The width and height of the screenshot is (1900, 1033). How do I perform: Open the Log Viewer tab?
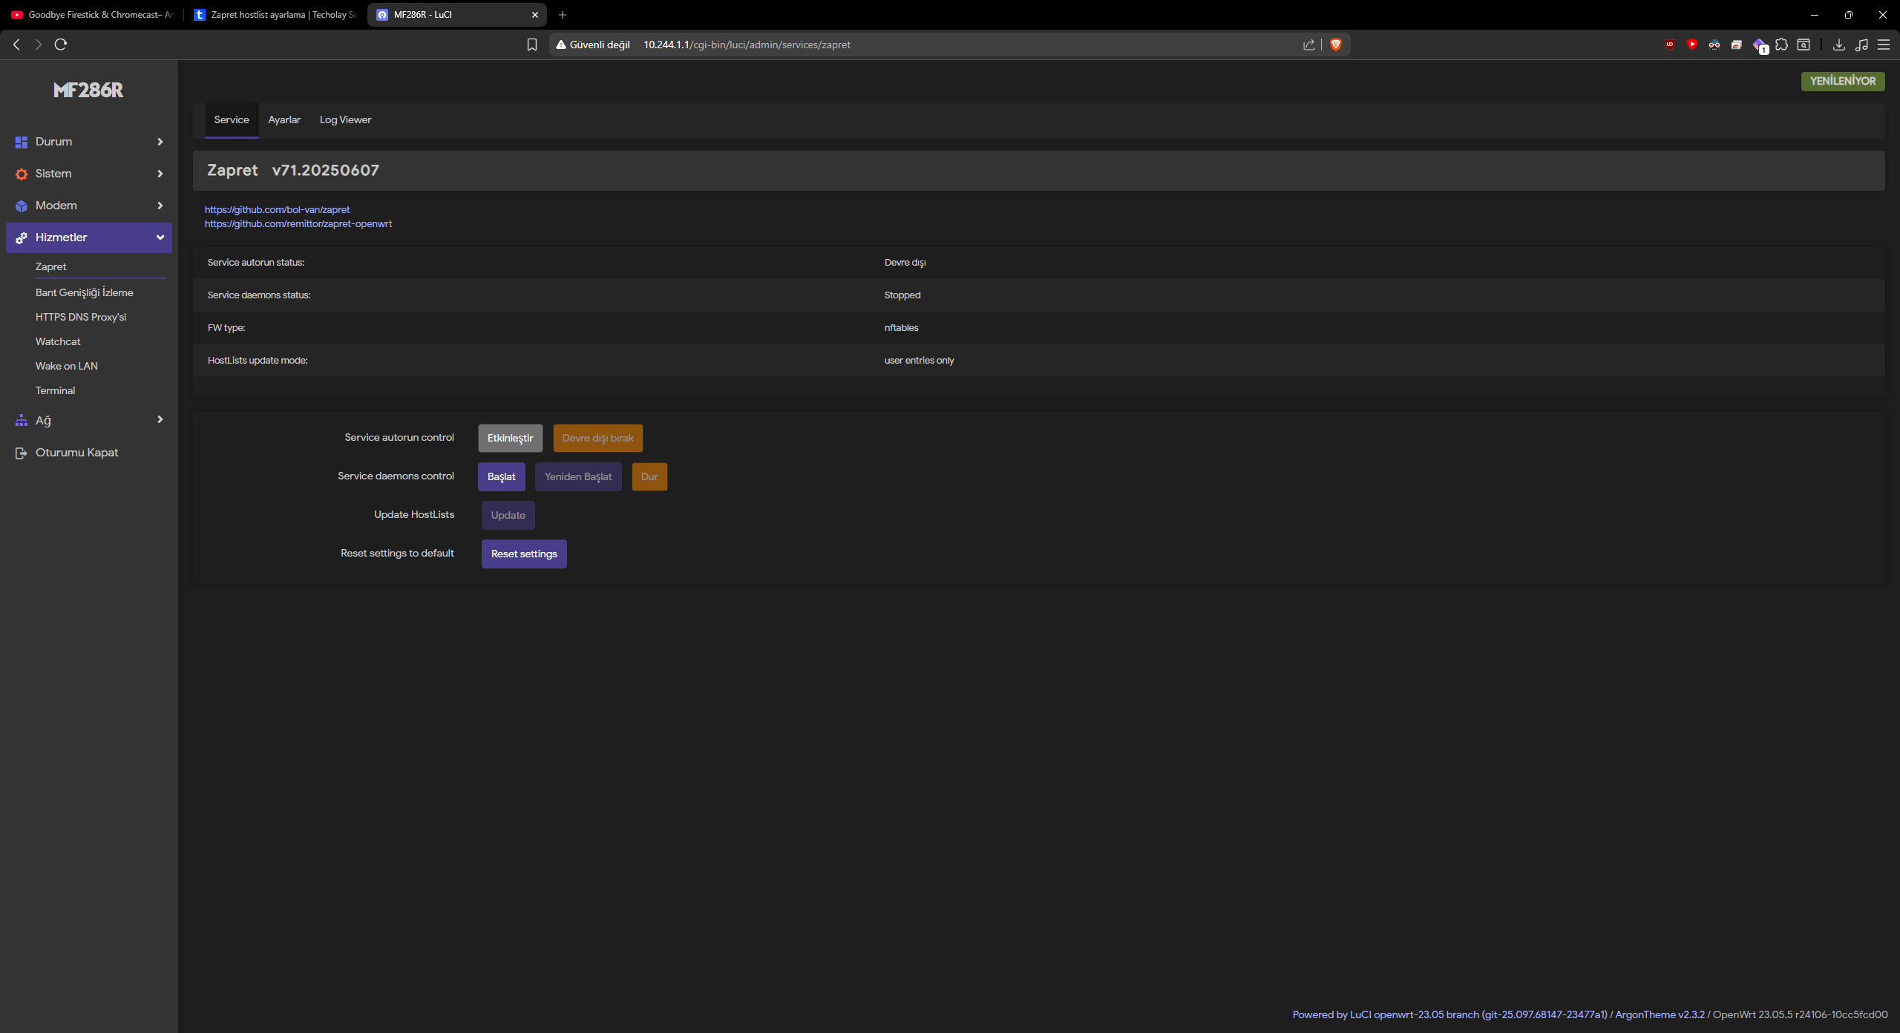345,120
